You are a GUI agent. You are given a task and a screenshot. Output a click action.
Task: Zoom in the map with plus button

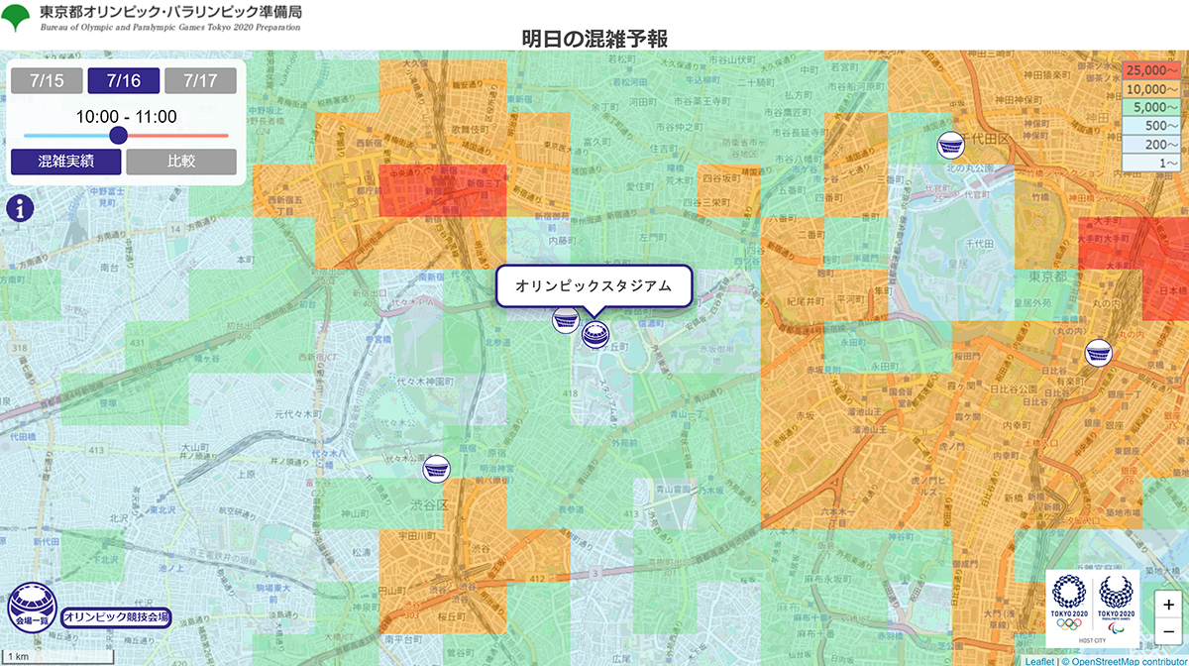click(x=1169, y=603)
